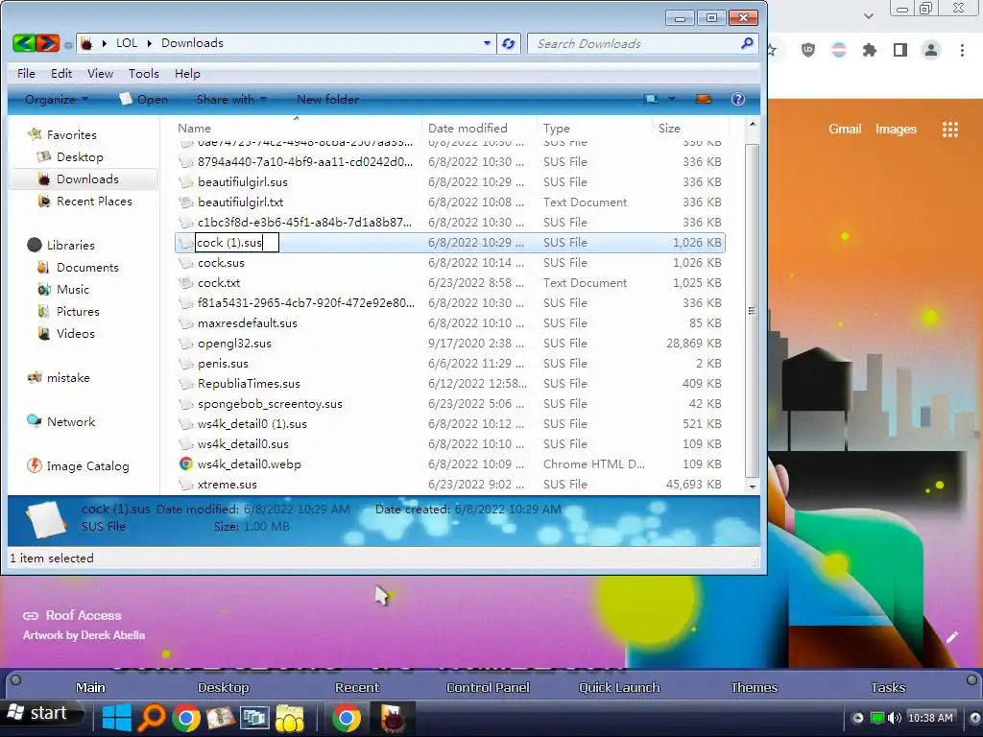983x737 pixels.
Task: Switch to the Themes tab on dock
Action: [755, 687]
